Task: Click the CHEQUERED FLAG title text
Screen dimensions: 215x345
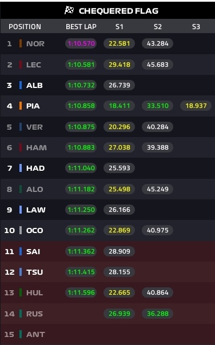Action: point(118,11)
